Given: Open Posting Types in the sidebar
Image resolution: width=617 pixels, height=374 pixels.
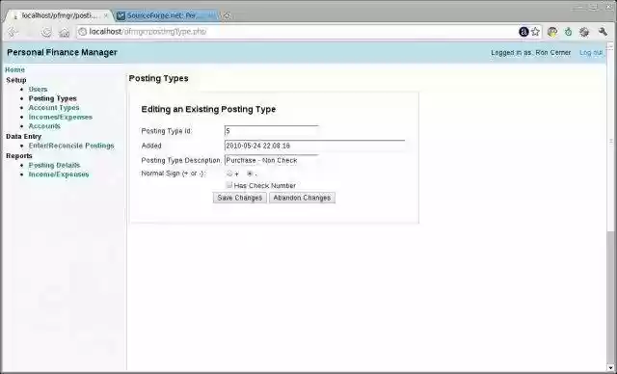Looking at the screenshot, I should coord(53,98).
